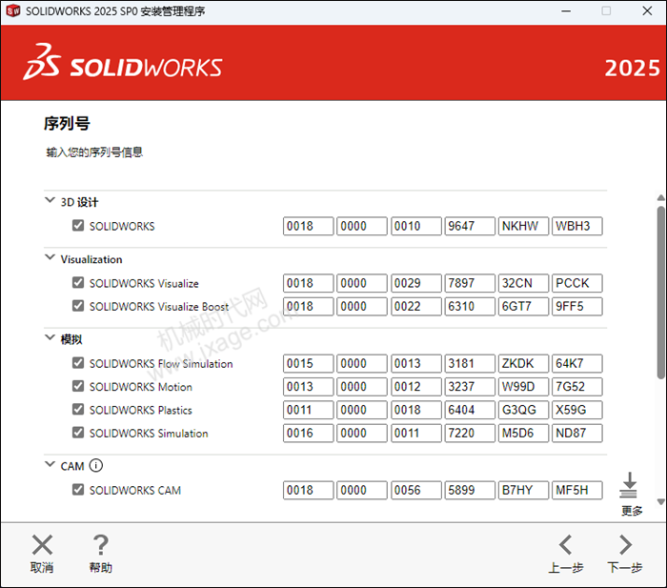Go back with 上一步 arrow
The width and height of the screenshot is (667, 588).
pyautogui.click(x=566, y=545)
